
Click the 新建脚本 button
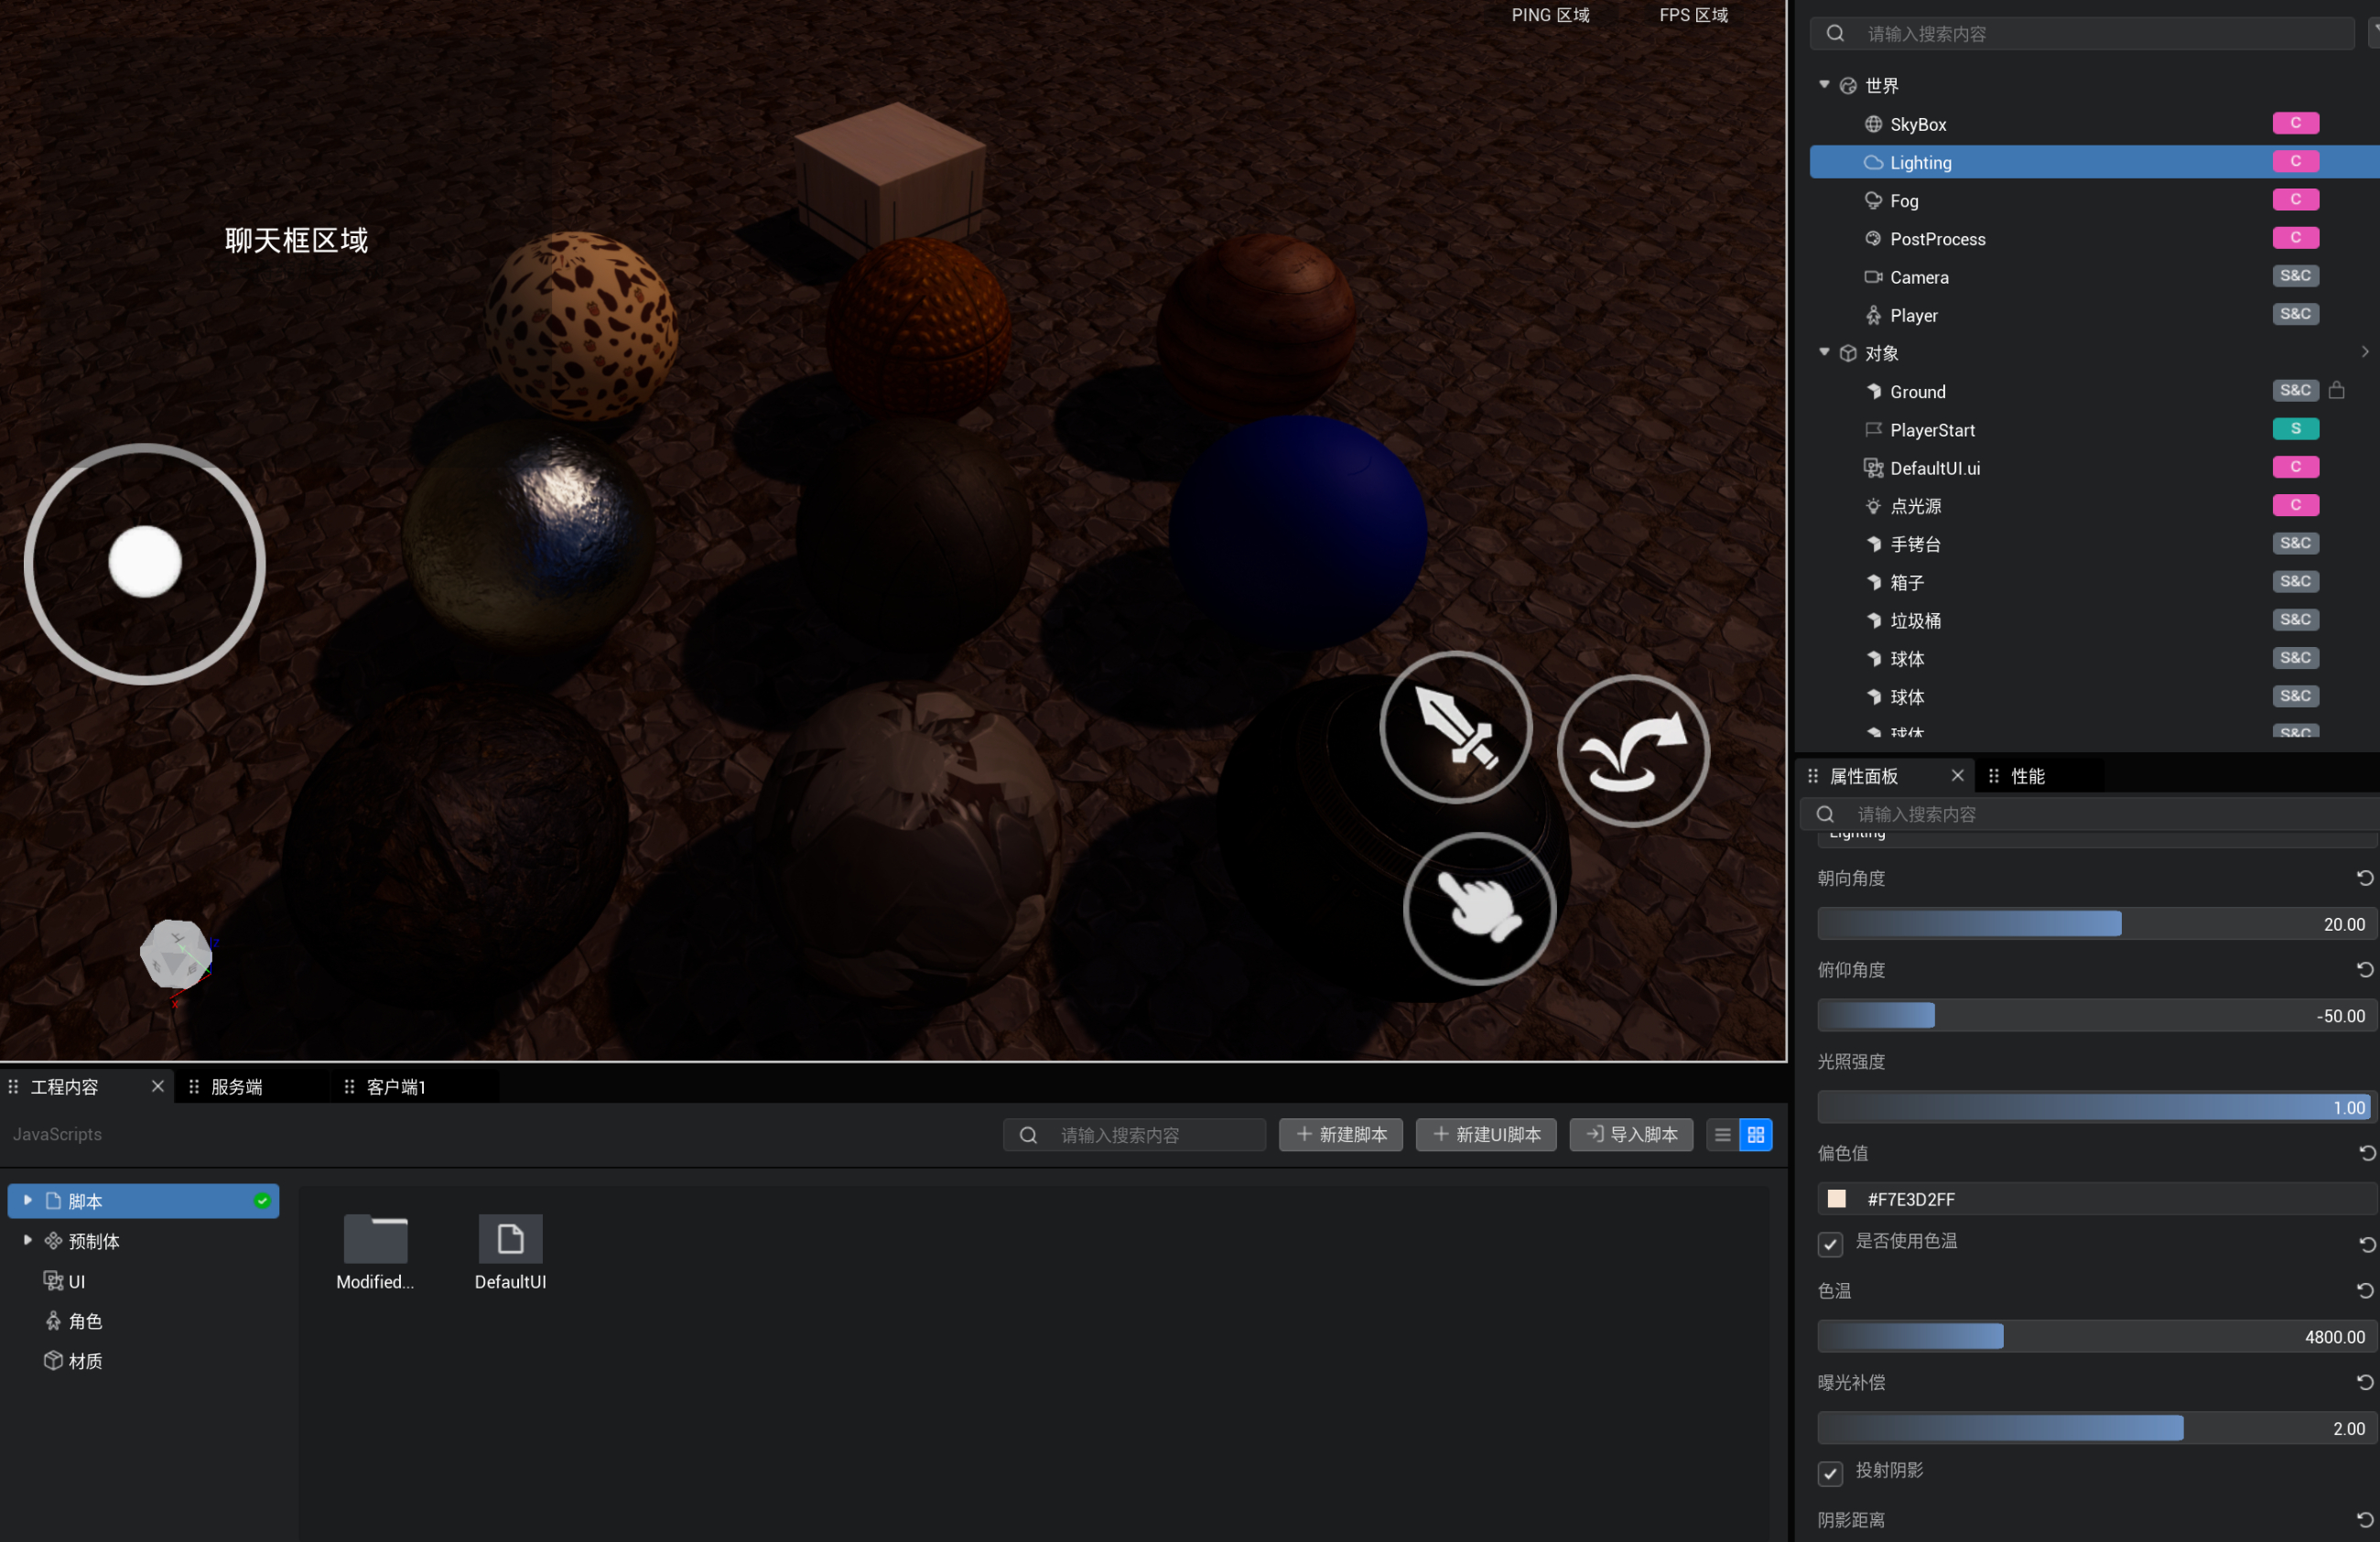[x=1341, y=1134]
